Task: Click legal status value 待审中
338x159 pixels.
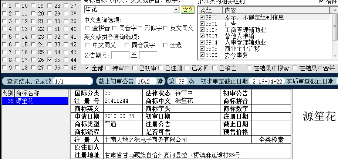Action: (x=184, y=93)
